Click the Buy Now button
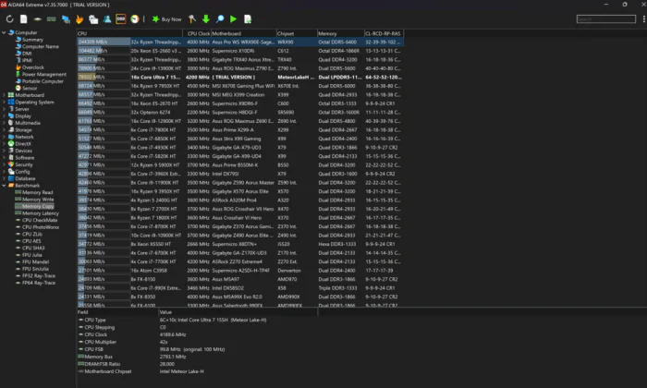The height and width of the screenshot is (388, 647). coord(166,19)
